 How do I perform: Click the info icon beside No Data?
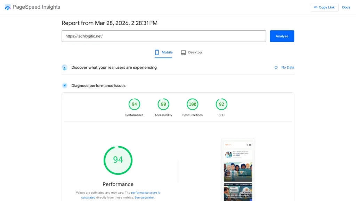pyautogui.click(x=276, y=67)
